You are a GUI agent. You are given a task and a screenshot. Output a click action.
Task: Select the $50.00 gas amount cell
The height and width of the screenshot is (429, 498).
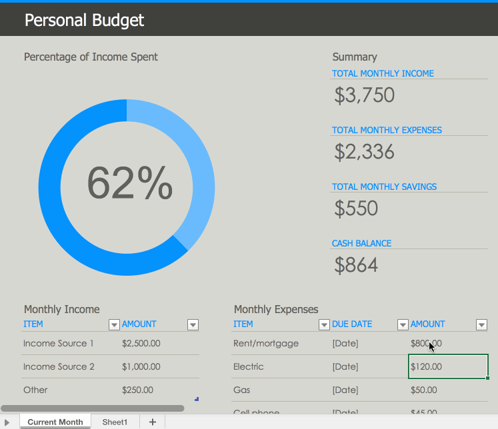[x=448, y=390]
